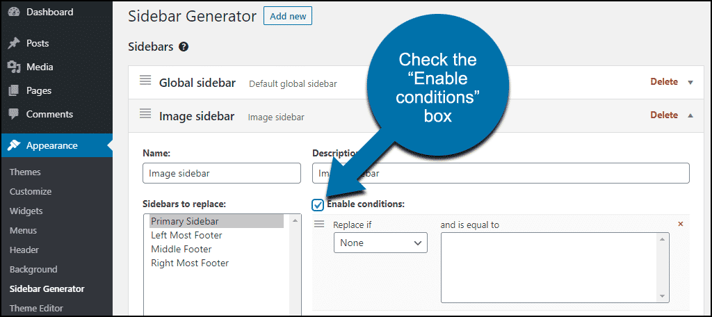712x317 pixels.
Task: Click the Global sidebar drag handle
Action: click(145, 81)
